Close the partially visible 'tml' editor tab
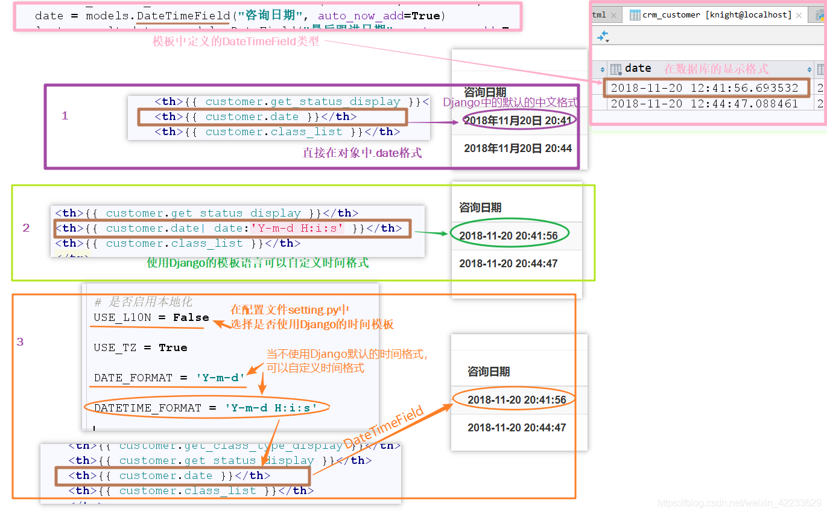Viewport: 827px width, 514px height. pos(613,15)
